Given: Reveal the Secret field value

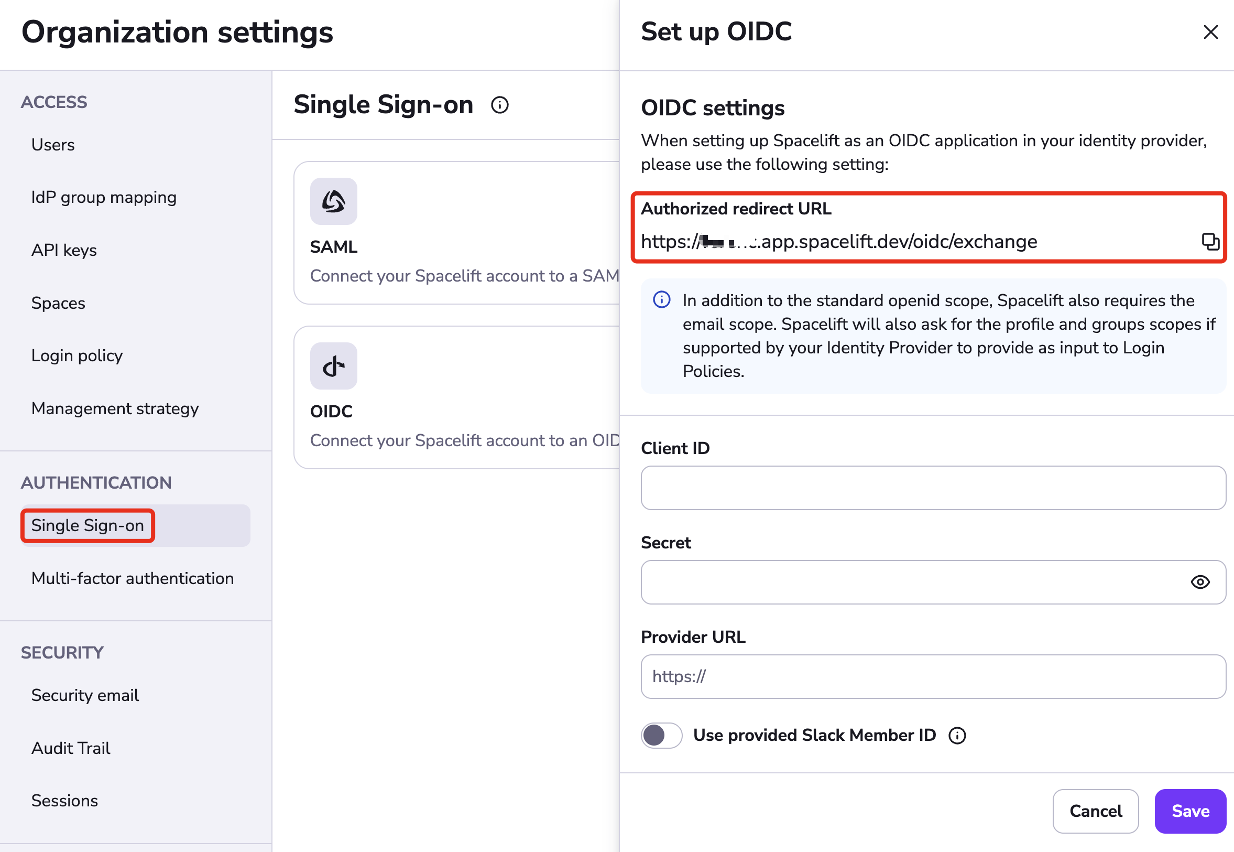Looking at the screenshot, I should point(1200,582).
